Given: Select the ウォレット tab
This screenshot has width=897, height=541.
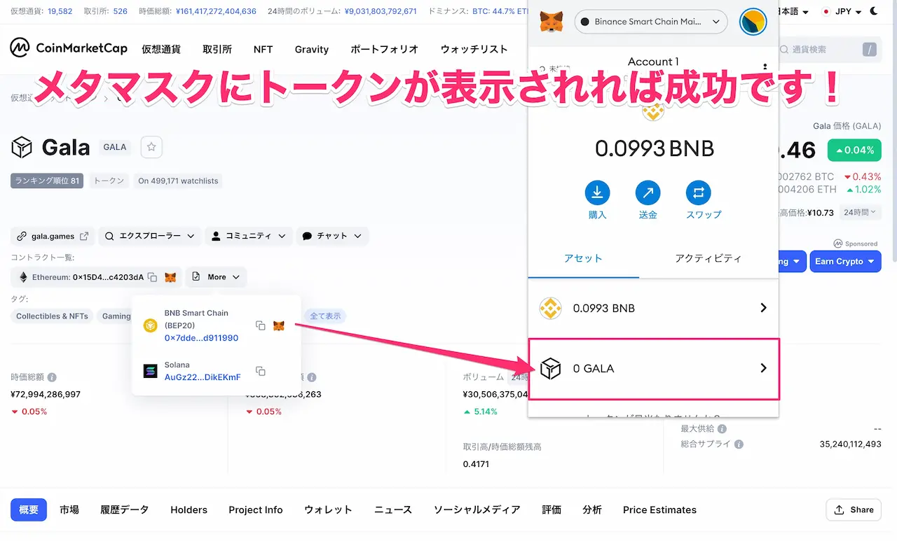Looking at the screenshot, I should [x=328, y=510].
